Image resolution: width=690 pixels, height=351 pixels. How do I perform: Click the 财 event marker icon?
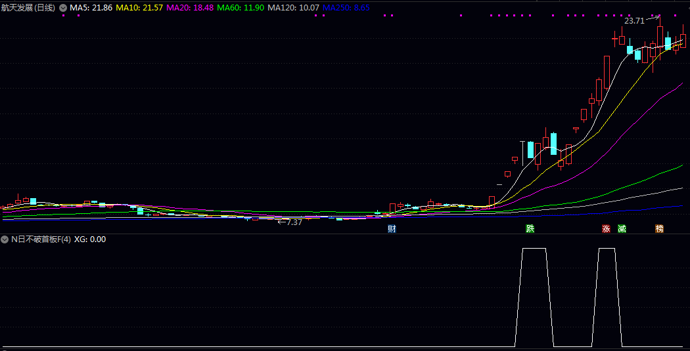point(392,228)
